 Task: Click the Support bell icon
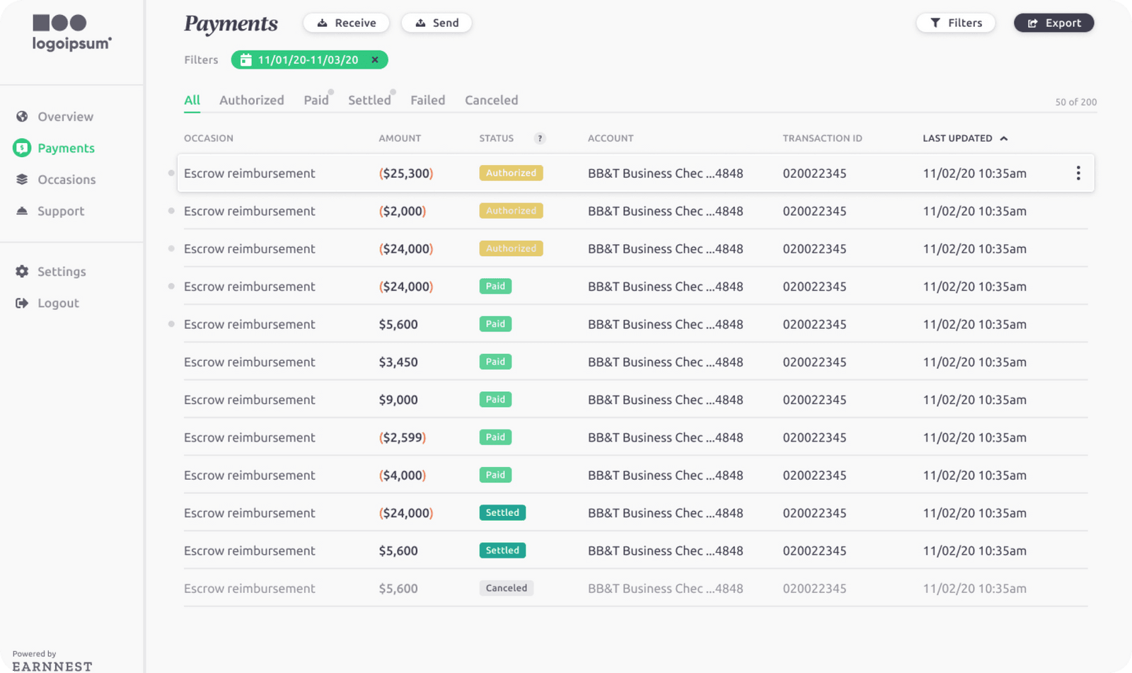(x=22, y=211)
